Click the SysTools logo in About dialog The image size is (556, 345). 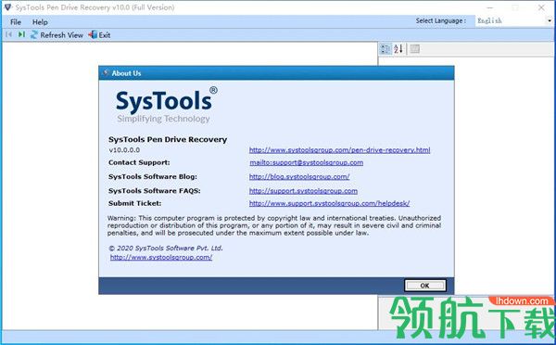[x=166, y=105]
